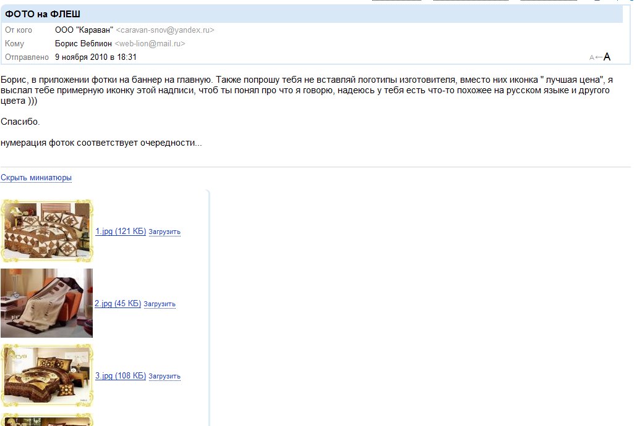Open thumbnail of 3.jpg brown bedding
The image size is (637, 426).
(x=47, y=375)
